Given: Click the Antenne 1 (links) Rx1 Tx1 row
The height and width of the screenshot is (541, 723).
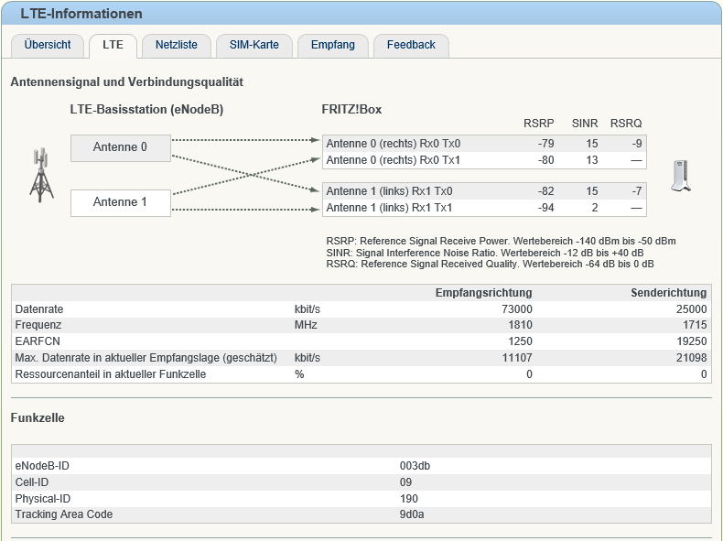Looking at the screenshot, I should pos(484,208).
